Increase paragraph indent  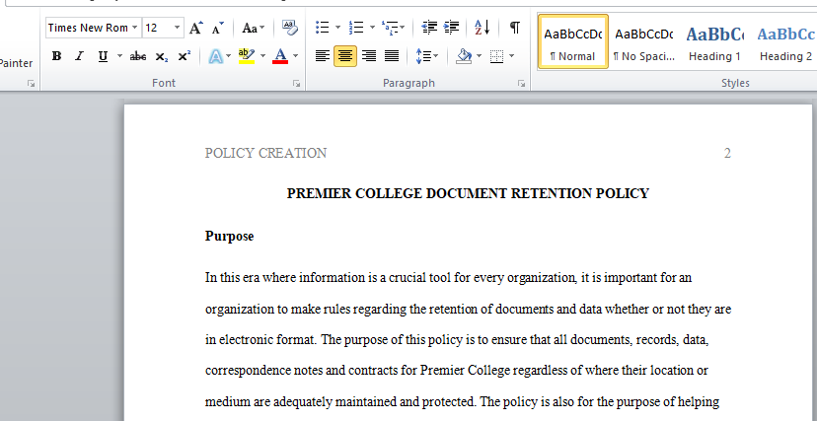click(451, 28)
